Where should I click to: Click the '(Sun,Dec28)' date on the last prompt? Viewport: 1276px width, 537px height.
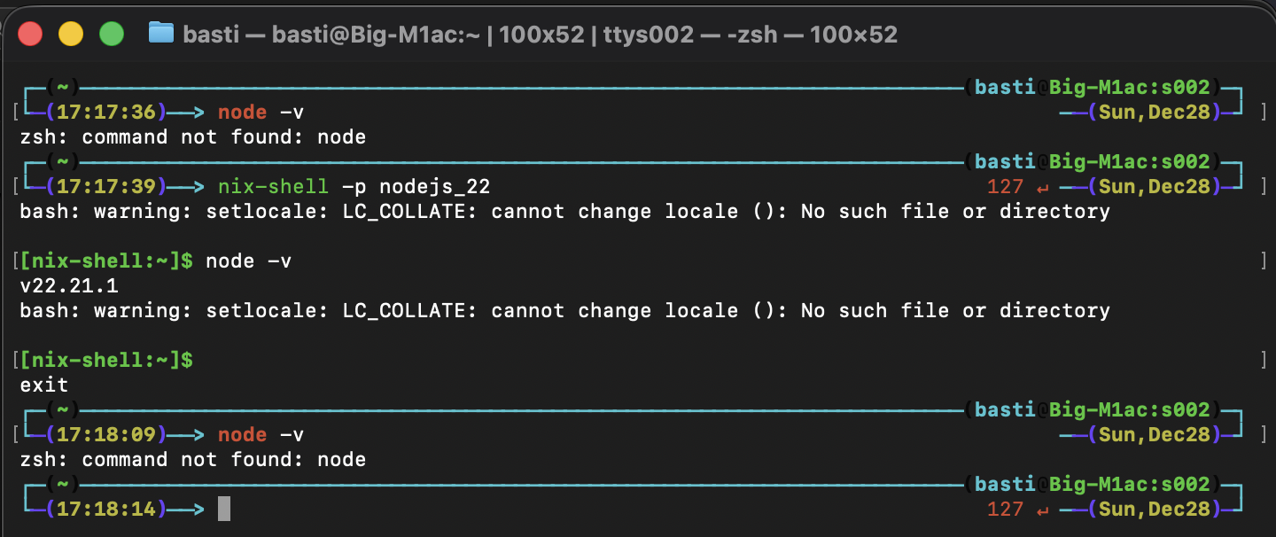(1154, 510)
